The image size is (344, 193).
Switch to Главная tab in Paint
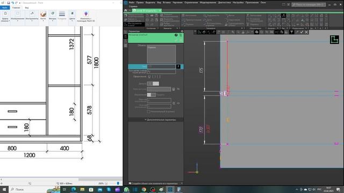(16, 8)
